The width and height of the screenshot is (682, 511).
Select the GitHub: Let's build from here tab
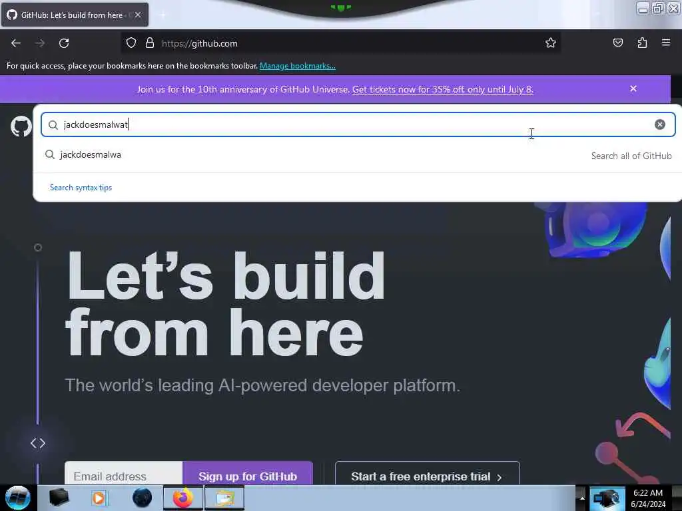75,15
